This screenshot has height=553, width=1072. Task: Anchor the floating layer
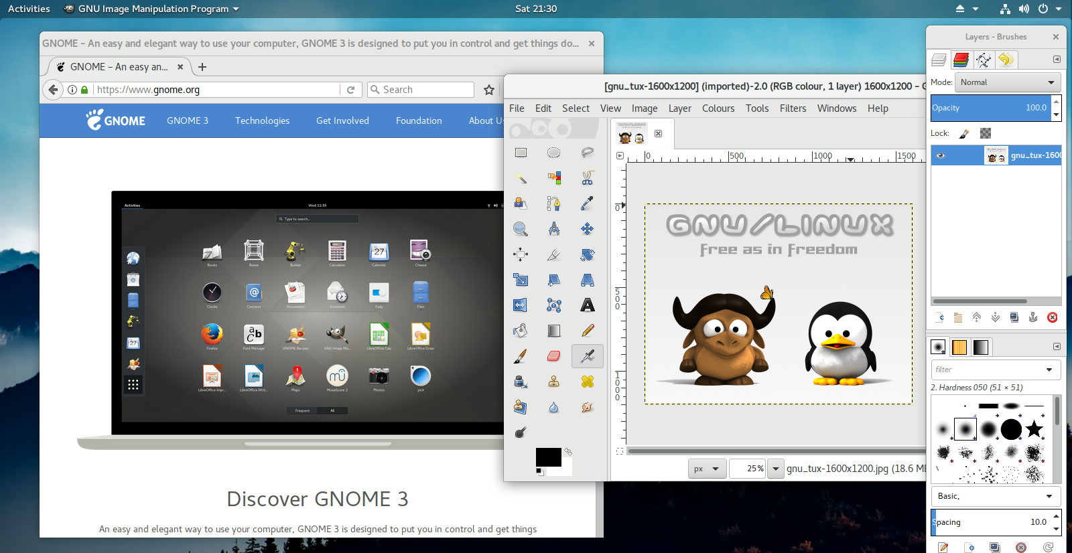tap(1033, 317)
